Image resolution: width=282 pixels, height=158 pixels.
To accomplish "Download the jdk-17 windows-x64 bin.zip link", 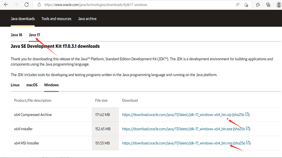I will click(177, 115).
